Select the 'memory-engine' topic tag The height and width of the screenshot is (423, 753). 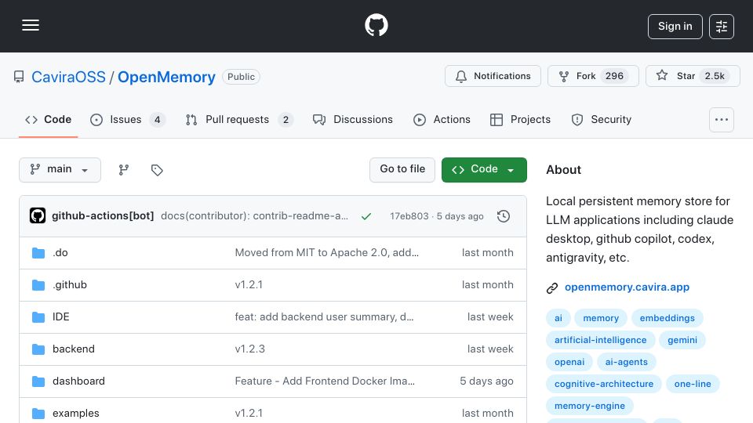click(x=590, y=407)
